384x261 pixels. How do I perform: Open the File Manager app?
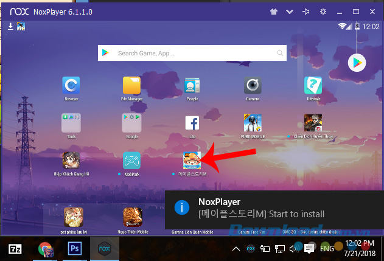coord(131,85)
